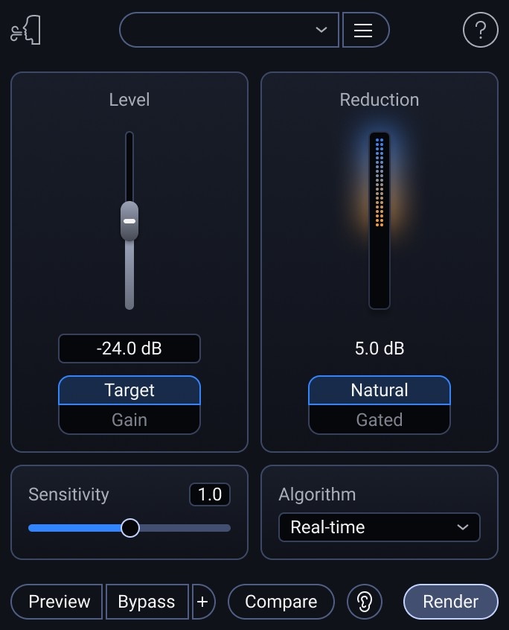Click Compare to audition settings
Image resolution: width=509 pixels, height=630 pixels.
click(x=281, y=602)
